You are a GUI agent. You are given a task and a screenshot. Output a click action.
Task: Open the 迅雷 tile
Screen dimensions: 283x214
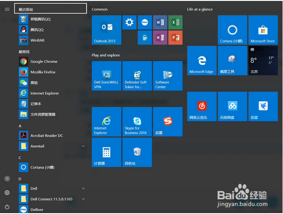point(263,106)
